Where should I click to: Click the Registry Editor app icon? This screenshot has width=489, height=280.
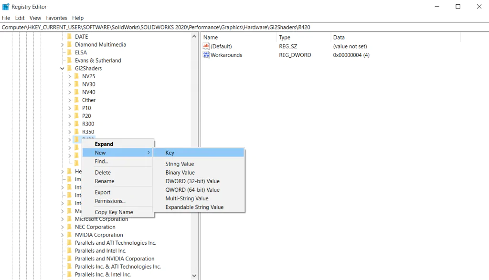pos(6,7)
